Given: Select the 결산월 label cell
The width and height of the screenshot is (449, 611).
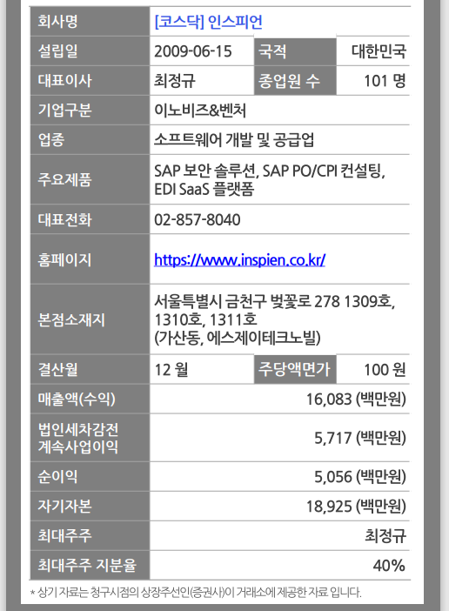Looking at the screenshot, I should (x=90, y=369).
